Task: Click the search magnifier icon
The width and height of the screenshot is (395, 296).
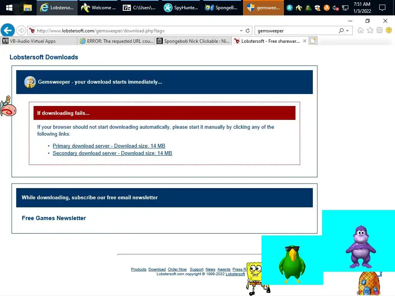Action: [x=341, y=31]
